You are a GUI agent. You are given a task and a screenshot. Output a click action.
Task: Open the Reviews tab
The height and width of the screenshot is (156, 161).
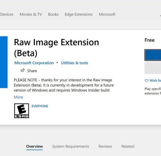(105, 146)
